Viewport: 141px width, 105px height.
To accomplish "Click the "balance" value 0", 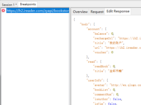I will click(x=112, y=34).
